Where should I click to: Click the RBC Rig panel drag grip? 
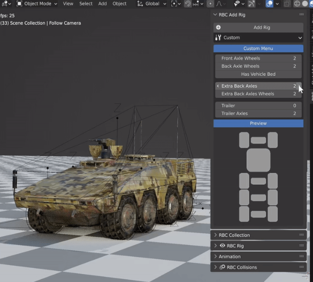tap(301, 246)
